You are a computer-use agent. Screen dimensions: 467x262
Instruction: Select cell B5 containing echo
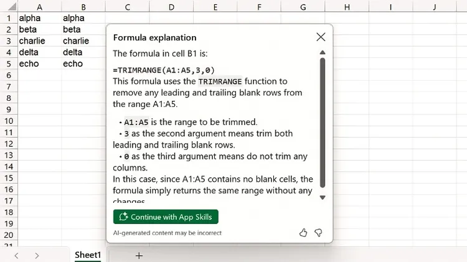coord(83,64)
